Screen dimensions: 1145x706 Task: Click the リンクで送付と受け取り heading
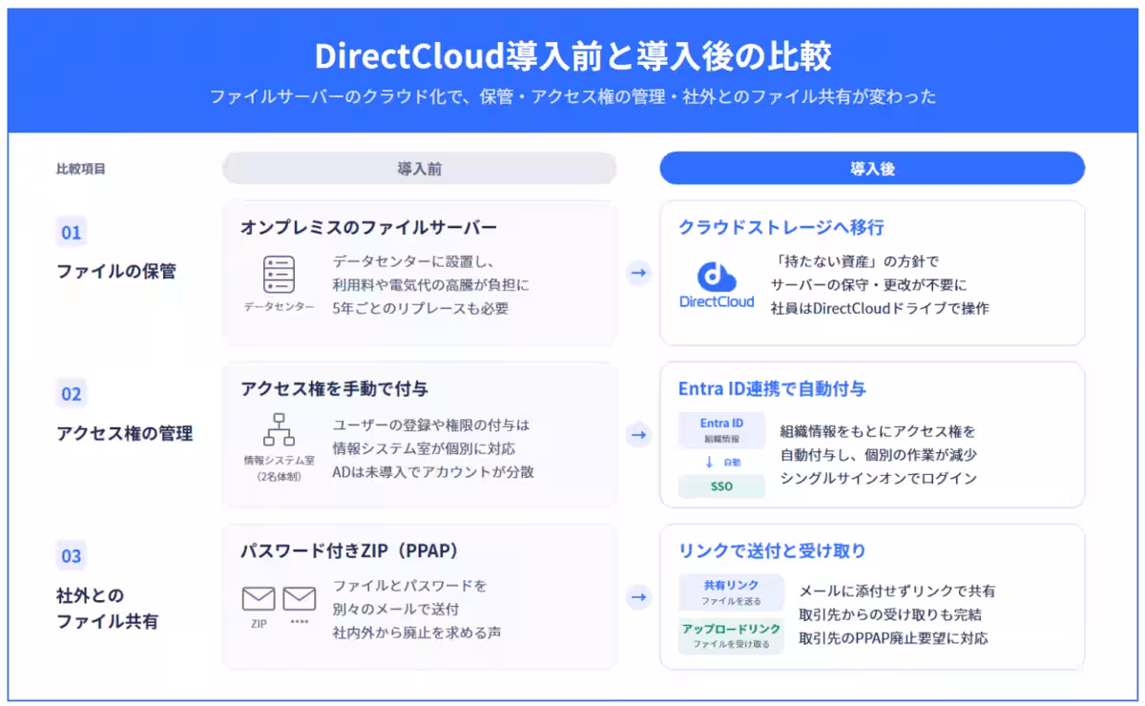pyautogui.click(x=772, y=551)
